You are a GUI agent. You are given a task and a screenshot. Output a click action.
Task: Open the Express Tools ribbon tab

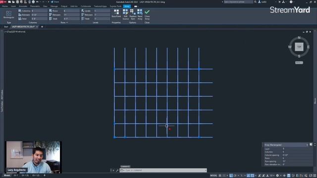(x=115, y=6)
